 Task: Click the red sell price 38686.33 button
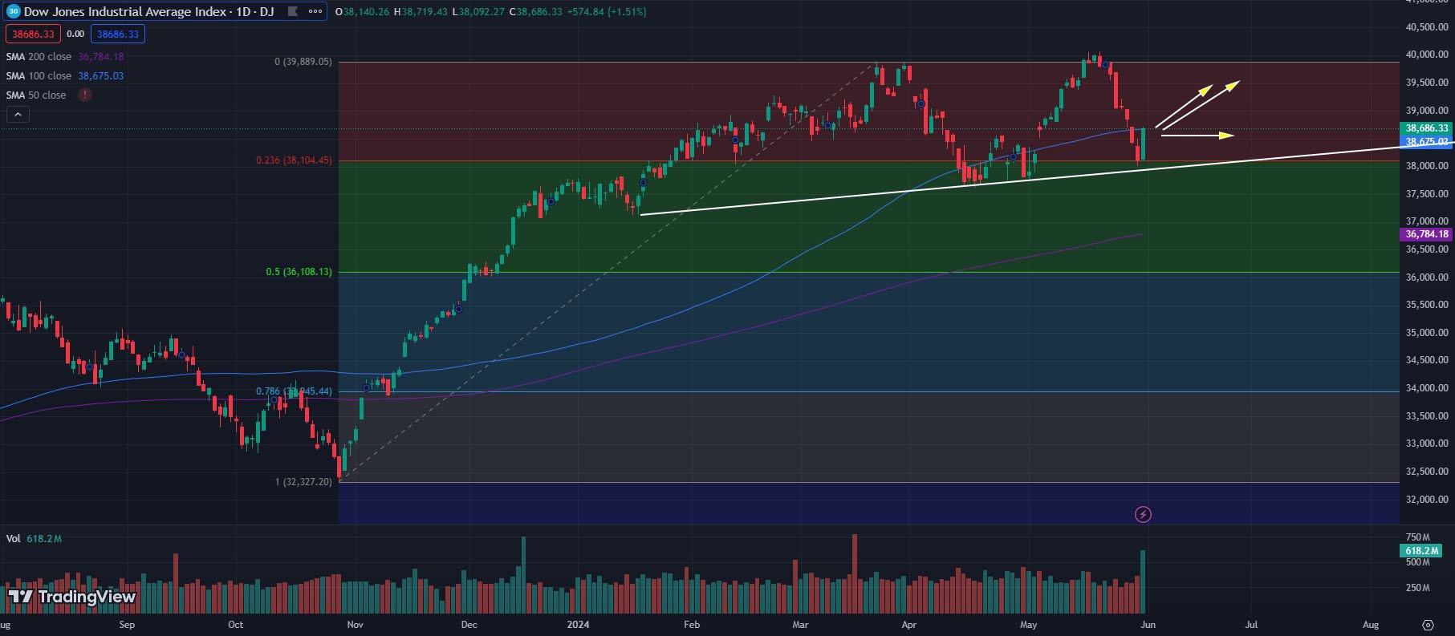click(33, 34)
